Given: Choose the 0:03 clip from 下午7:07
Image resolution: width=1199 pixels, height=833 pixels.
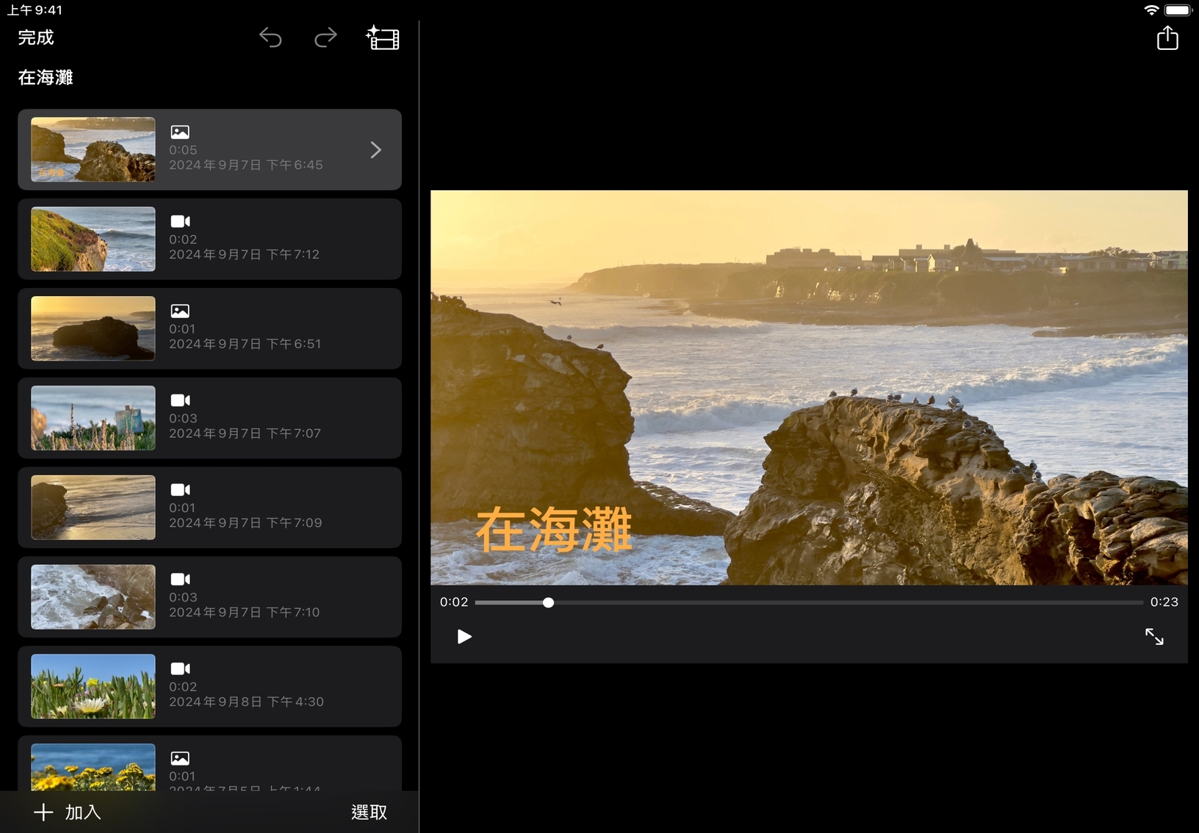Looking at the screenshot, I should (x=209, y=418).
